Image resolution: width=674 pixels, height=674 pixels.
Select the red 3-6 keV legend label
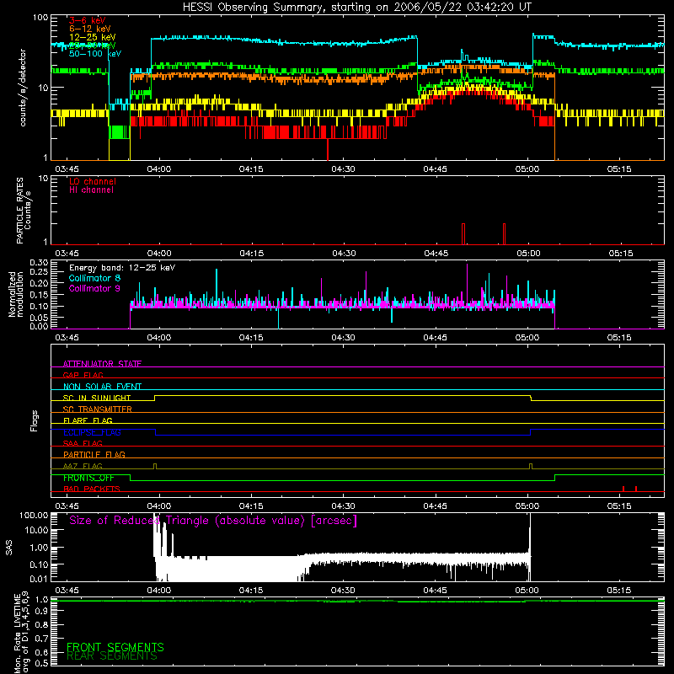88,20
